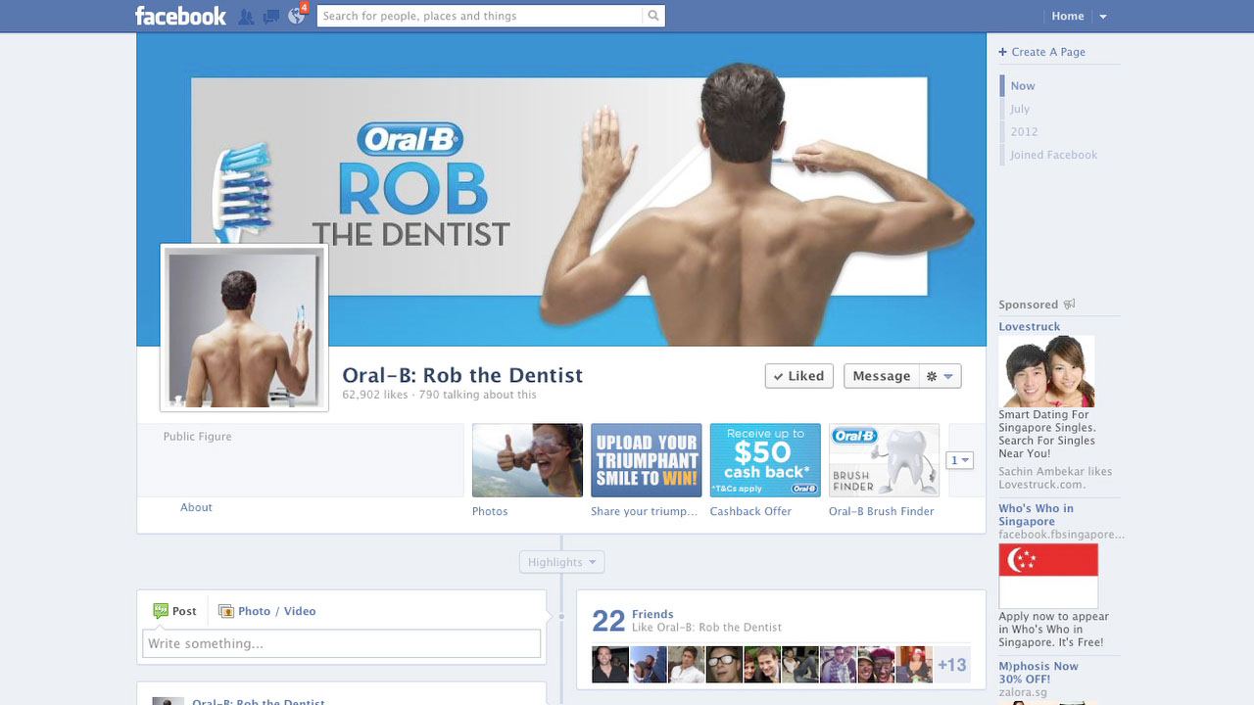Open M)phosis Now 30% OFF ad
Screen dimensions: 1254x705
pos(1037,673)
